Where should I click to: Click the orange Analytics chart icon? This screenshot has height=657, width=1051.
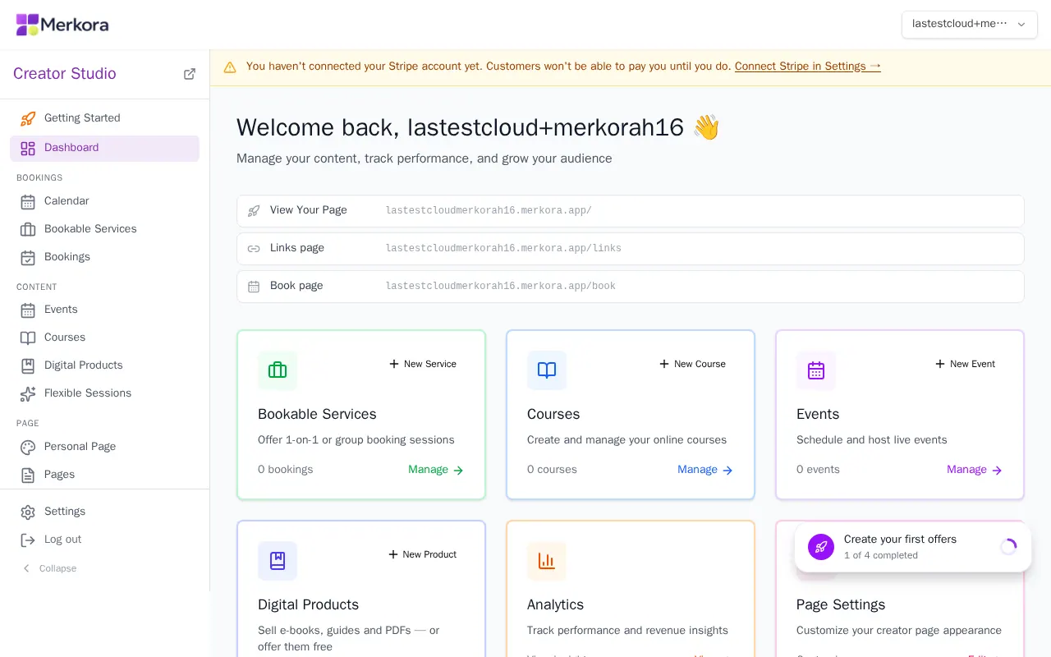(547, 561)
